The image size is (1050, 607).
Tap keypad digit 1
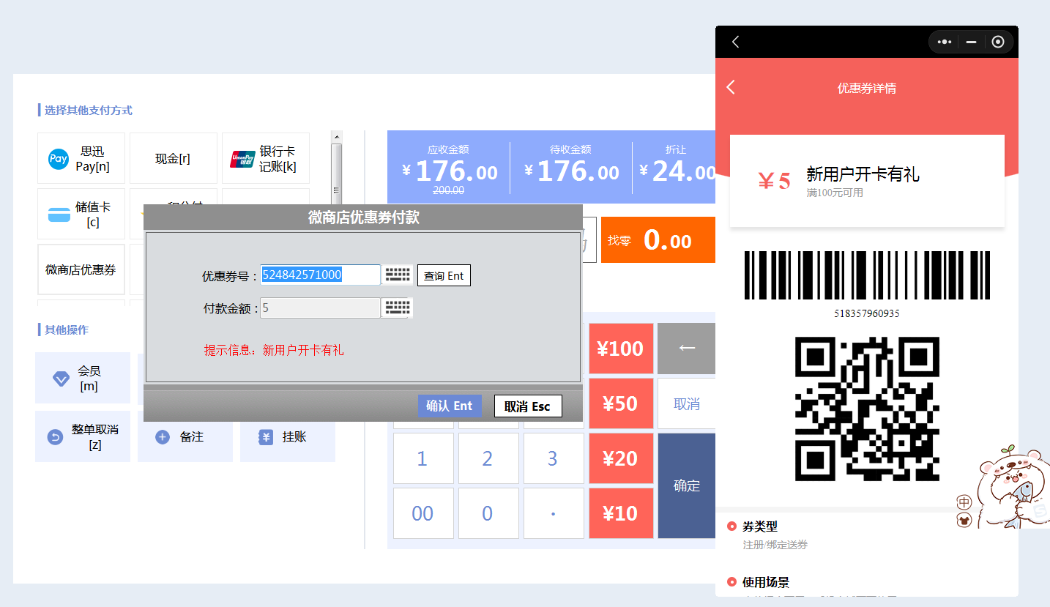pos(423,458)
